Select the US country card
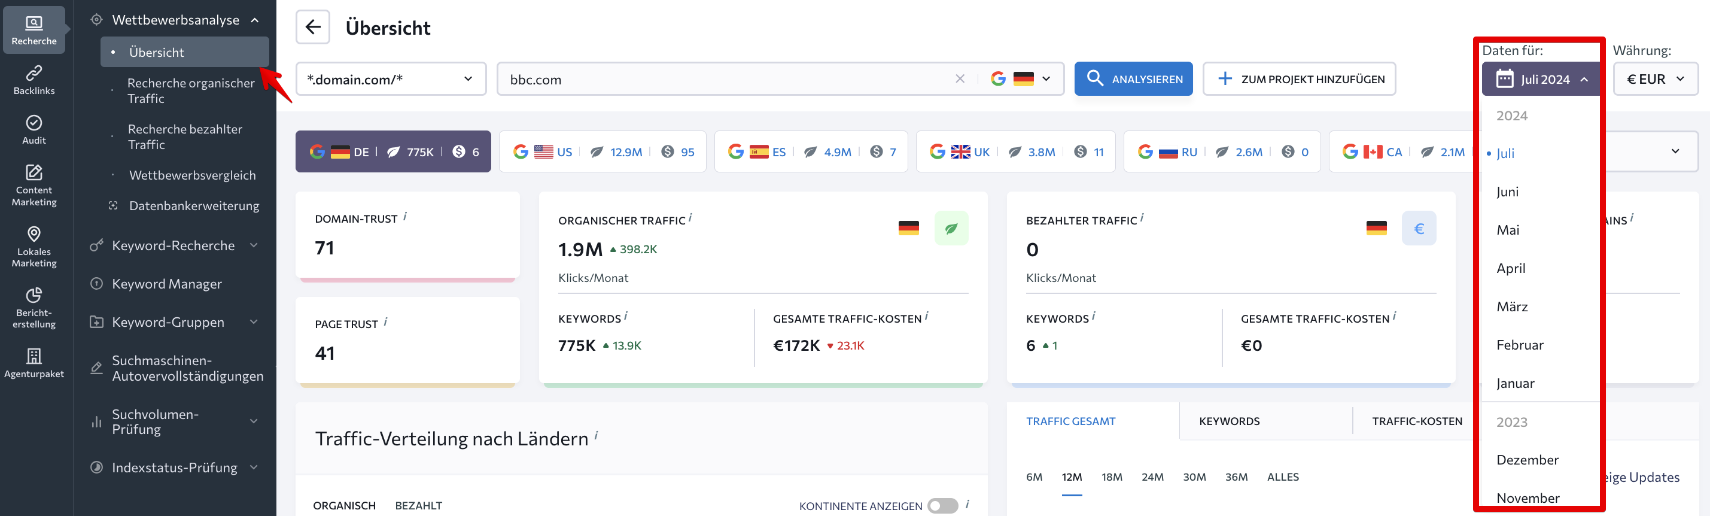This screenshot has width=1710, height=516. (602, 151)
